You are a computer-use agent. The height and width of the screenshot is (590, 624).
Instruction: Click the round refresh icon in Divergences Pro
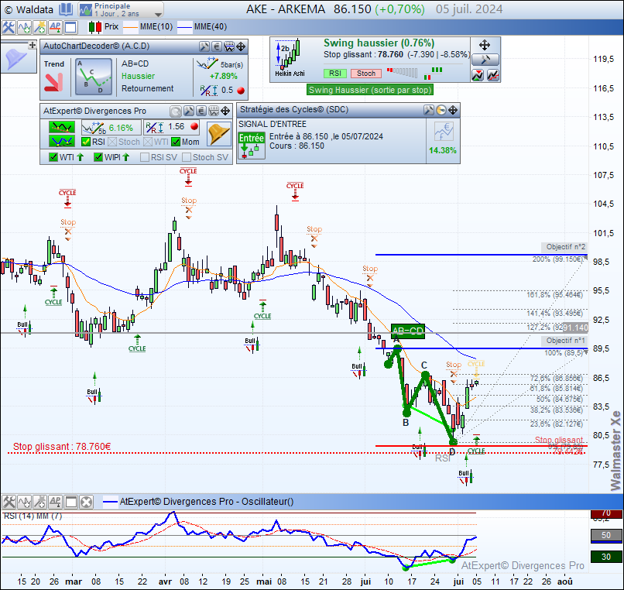(176, 111)
